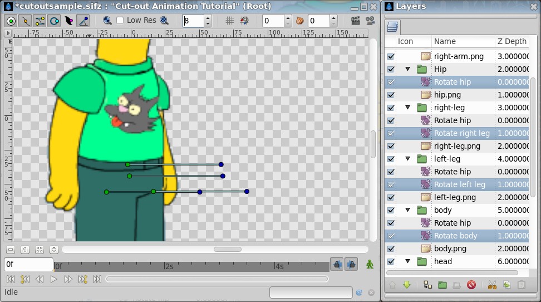This screenshot has width=541, height=302.
Task: Collapse the body group triangle
Action: [x=407, y=210]
